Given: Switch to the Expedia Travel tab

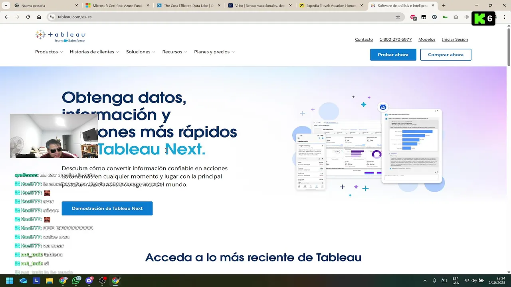Looking at the screenshot, I should pos(331,6).
